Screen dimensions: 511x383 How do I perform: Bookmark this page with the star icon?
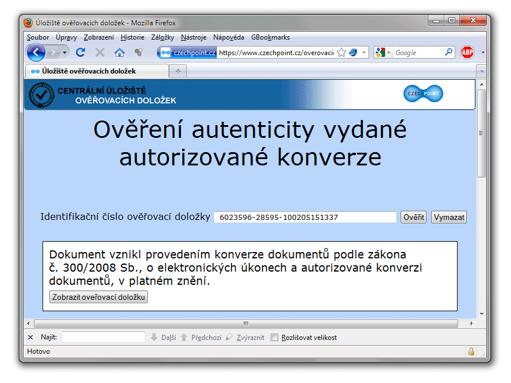coord(341,53)
